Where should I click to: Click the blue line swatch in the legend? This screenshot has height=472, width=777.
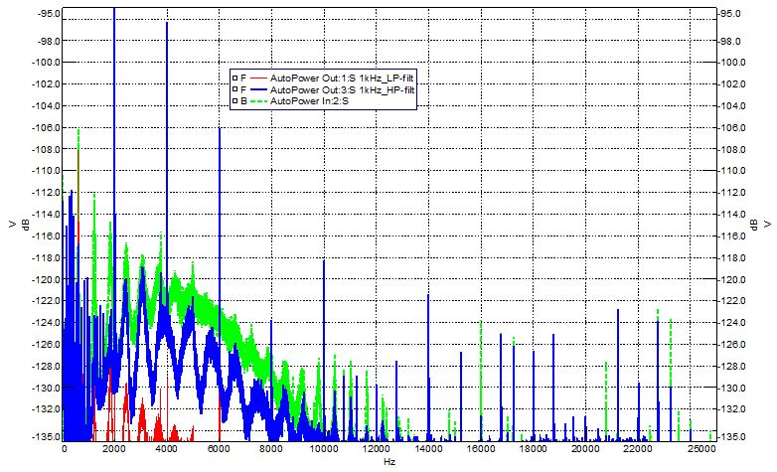258,89
